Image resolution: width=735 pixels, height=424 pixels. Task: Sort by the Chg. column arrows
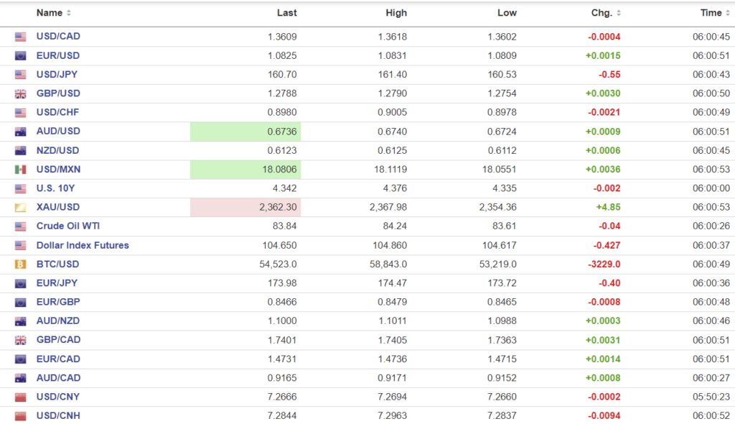[x=619, y=13]
